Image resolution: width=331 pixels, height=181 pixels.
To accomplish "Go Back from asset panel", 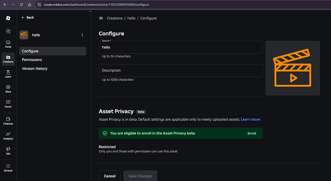I will coord(28,18).
